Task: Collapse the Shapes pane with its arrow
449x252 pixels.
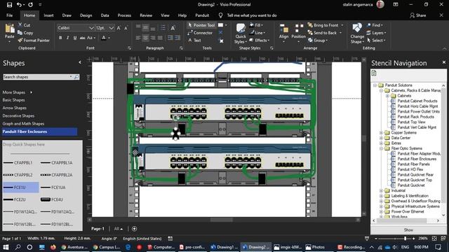Action: click(x=80, y=62)
